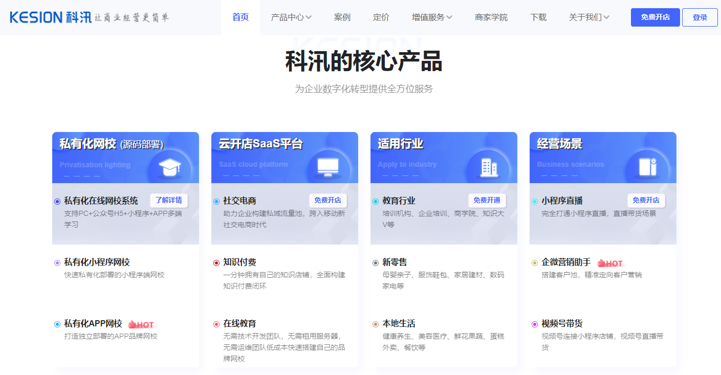Click the purple bullet dot beside 私有化小程序网校
The width and height of the screenshot is (721, 375).
point(57,262)
